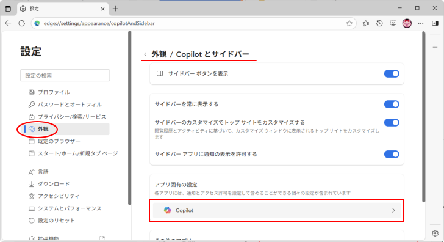
Task: Toggle サイドバー アプリに通知の表示を許可する switch
Action: 392,154
